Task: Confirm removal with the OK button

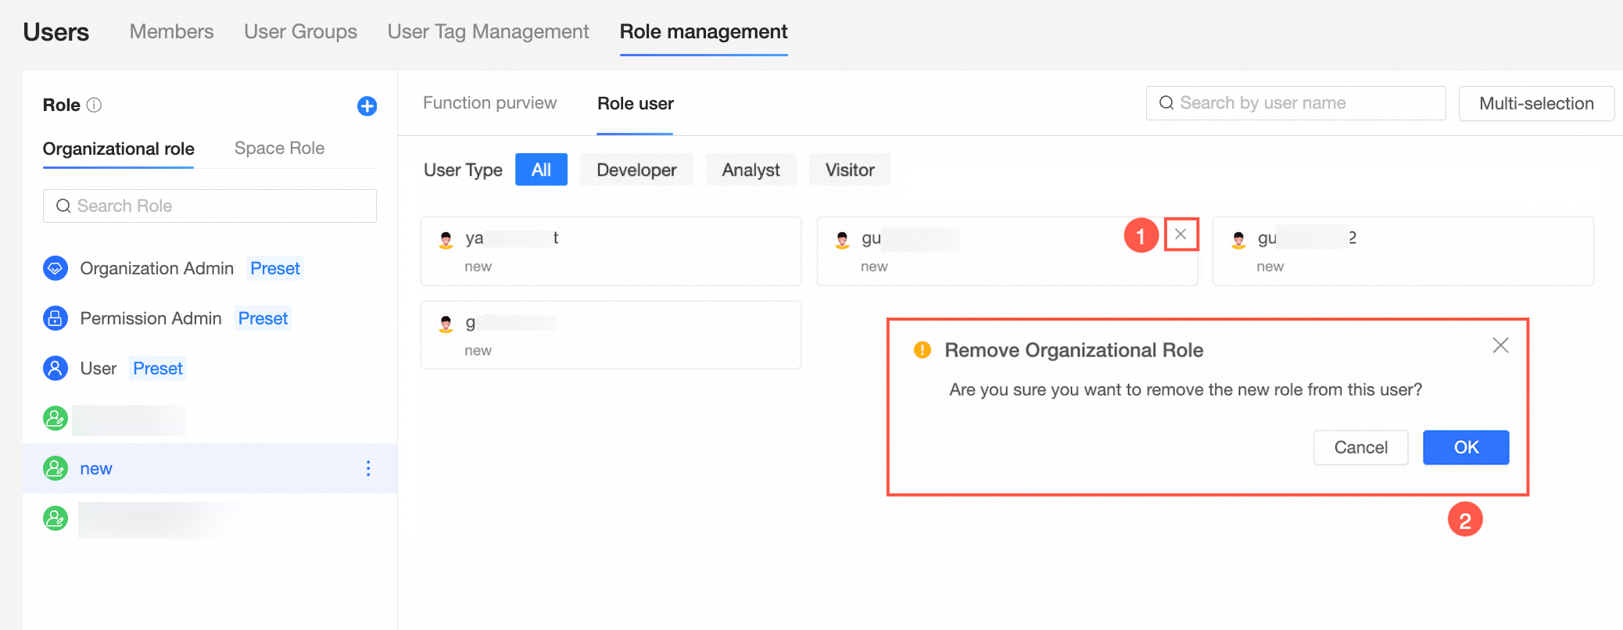Action: coord(1466,447)
